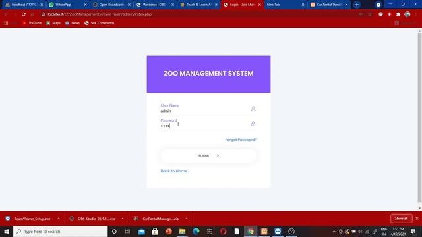
Task: Open Microsoft Edge from the taskbar
Action: tap(196, 231)
